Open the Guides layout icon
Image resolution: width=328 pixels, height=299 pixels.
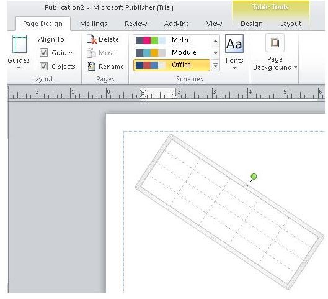[x=19, y=44]
